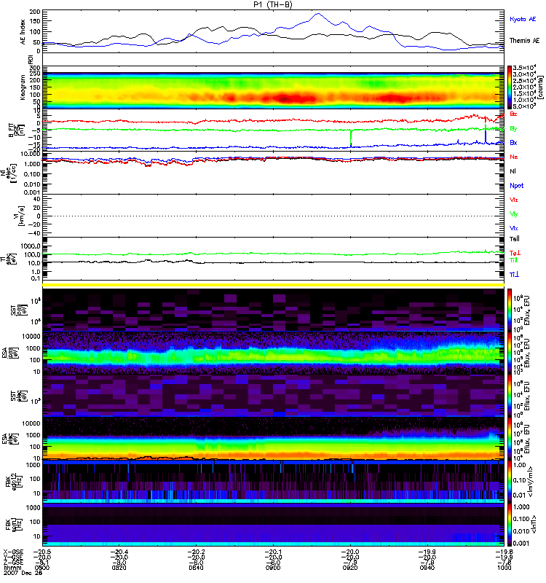Click the Kyoto AE peak in the AE panel
The width and height of the screenshot is (546, 583).
(x=318, y=14)
